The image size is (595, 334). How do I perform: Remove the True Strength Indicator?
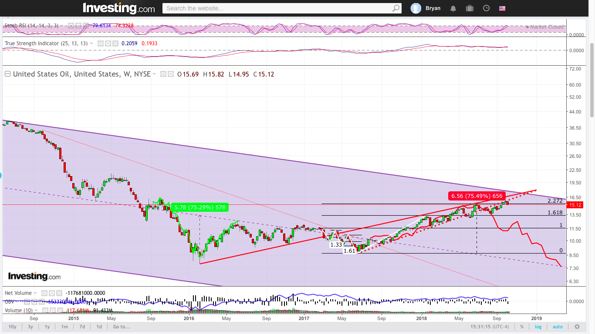pos(115,43)
